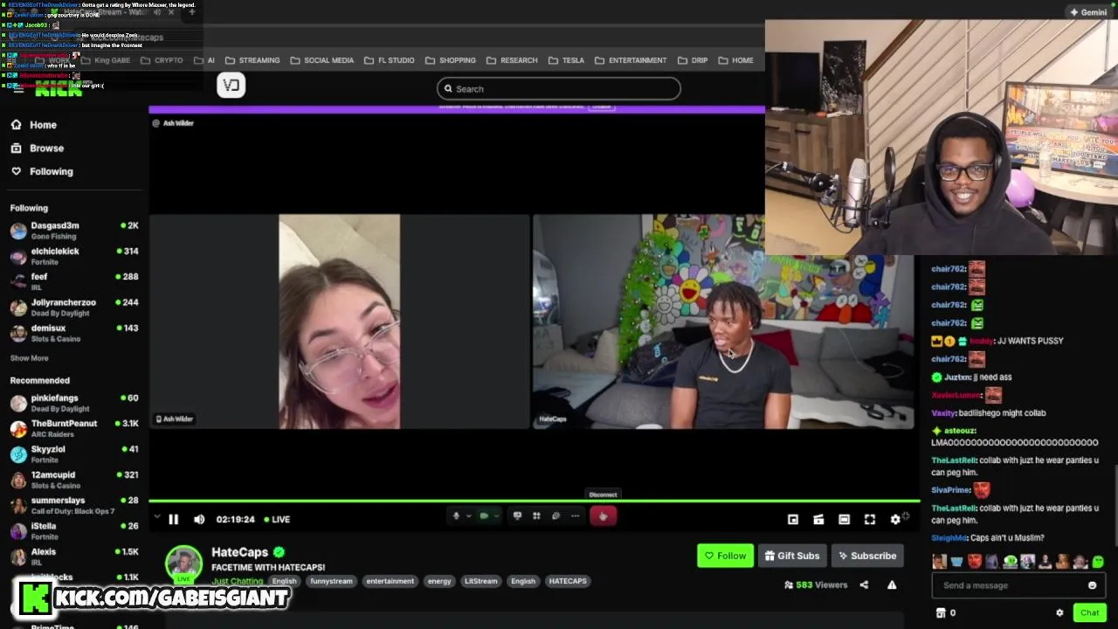The width and height of the screenshot is (1118, 629).
Task: Open the RESEARCH bookmarks folder
Action: 512,60
